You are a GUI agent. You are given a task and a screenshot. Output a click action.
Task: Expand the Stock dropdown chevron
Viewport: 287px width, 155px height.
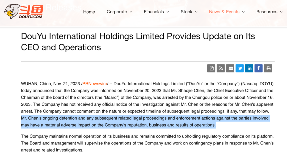pos(196,12)
